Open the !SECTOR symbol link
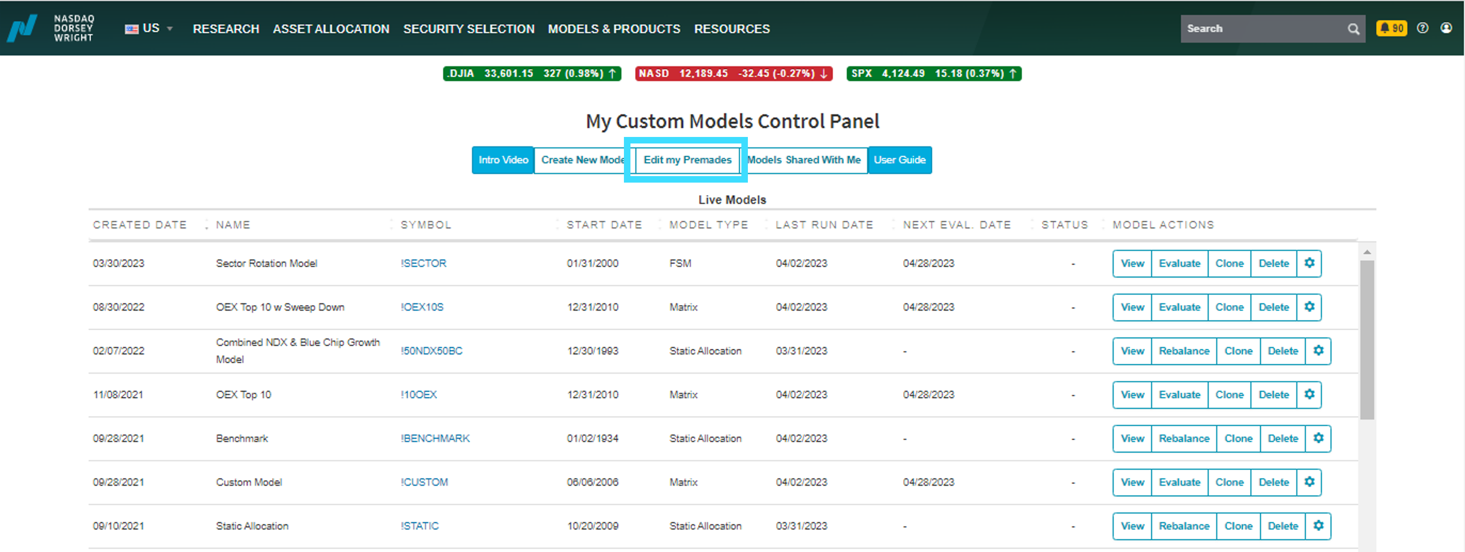This screenshot has width=1465, height=552. (x=423, y=263)
